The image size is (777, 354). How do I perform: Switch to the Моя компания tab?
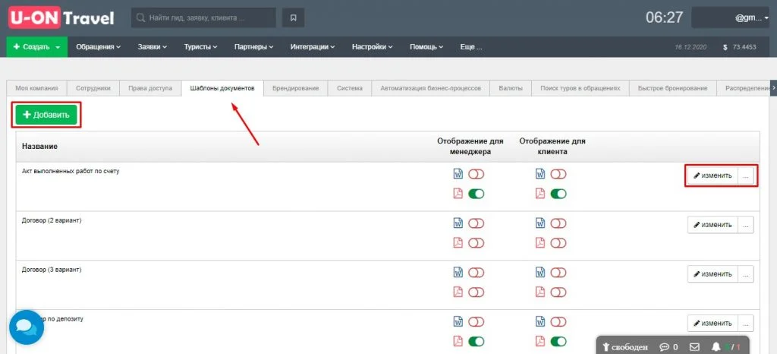[x=36, y=88]
